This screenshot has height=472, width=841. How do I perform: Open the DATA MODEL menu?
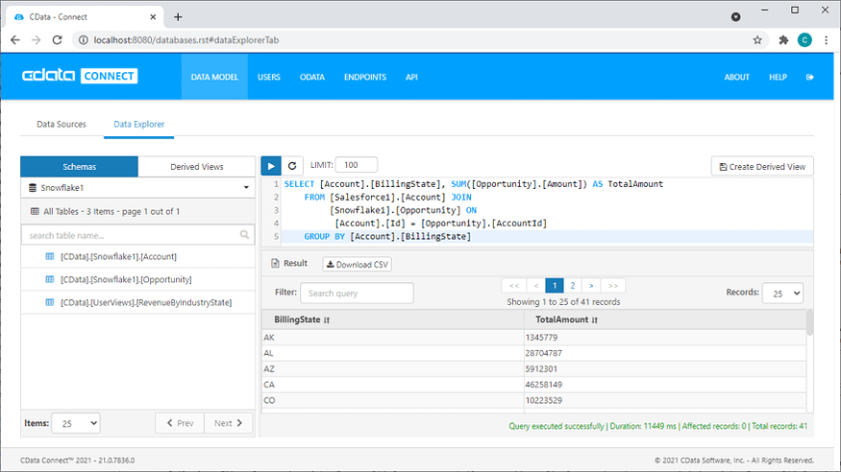[x=214, y=77]
